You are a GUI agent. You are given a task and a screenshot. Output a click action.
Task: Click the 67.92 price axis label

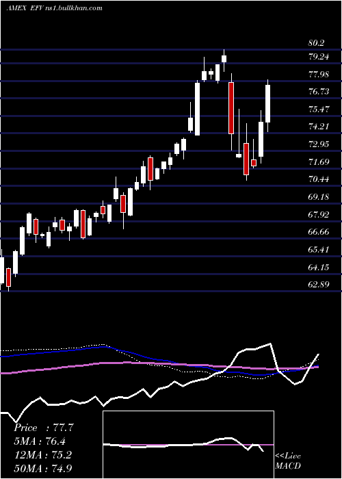(319, 214)
